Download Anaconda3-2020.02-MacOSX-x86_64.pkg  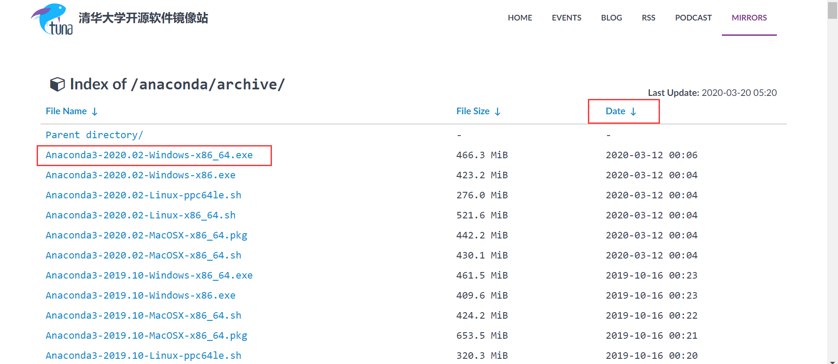(147, 235)
